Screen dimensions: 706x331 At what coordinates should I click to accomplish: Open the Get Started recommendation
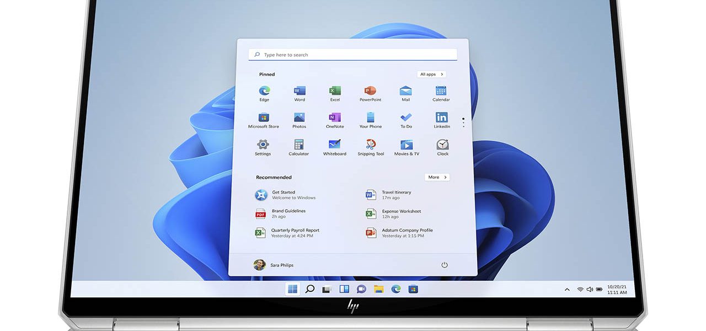[x=285, y=195]
